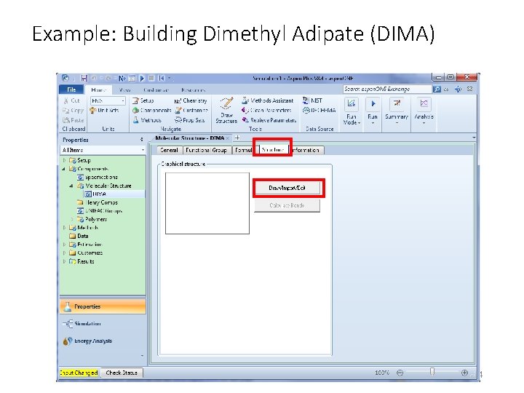The height and width of the screenshot is (393, 524).
Task: Switch to the View ribbon tab
Action: (125, 90)
